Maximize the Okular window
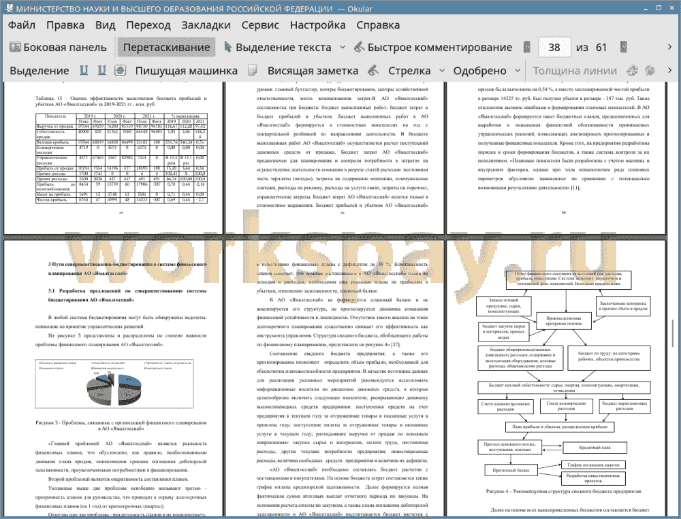 (659, 8)
